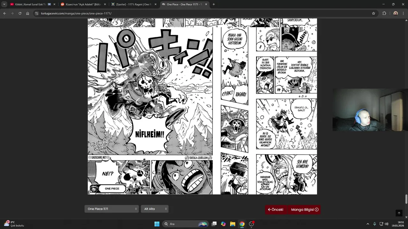
Task: View site information for tortugaceviri.com
Action: point(37,13)
